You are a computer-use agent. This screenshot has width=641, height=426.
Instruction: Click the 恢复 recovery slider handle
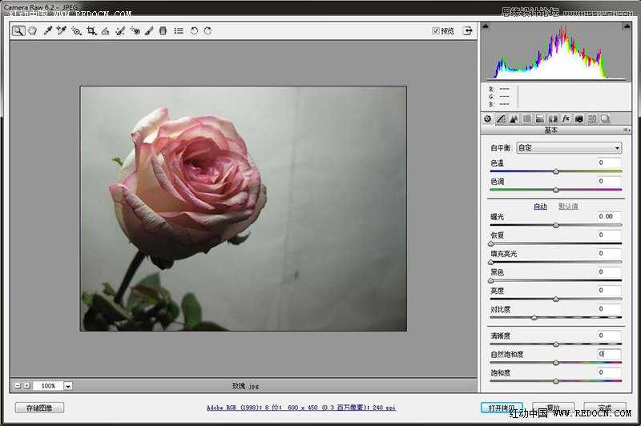[491, 244]
